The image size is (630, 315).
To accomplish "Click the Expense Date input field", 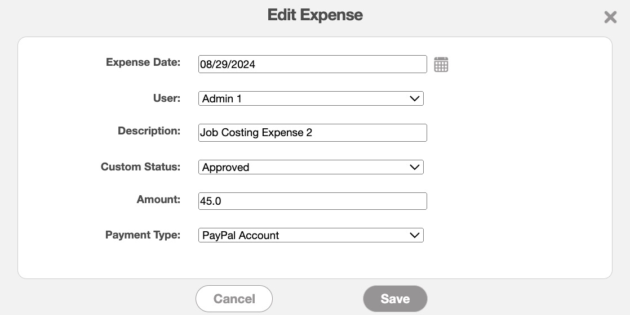I will (312, 64).
